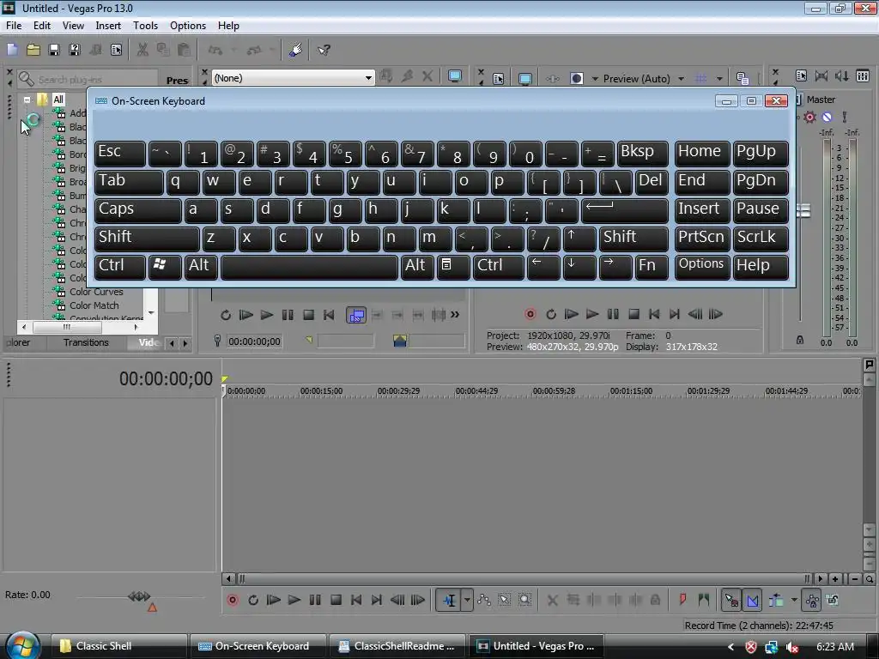This screenshot has height=659, width=879.
Task: Click the Open folder toolbar icon
Action: pos(33,50)
